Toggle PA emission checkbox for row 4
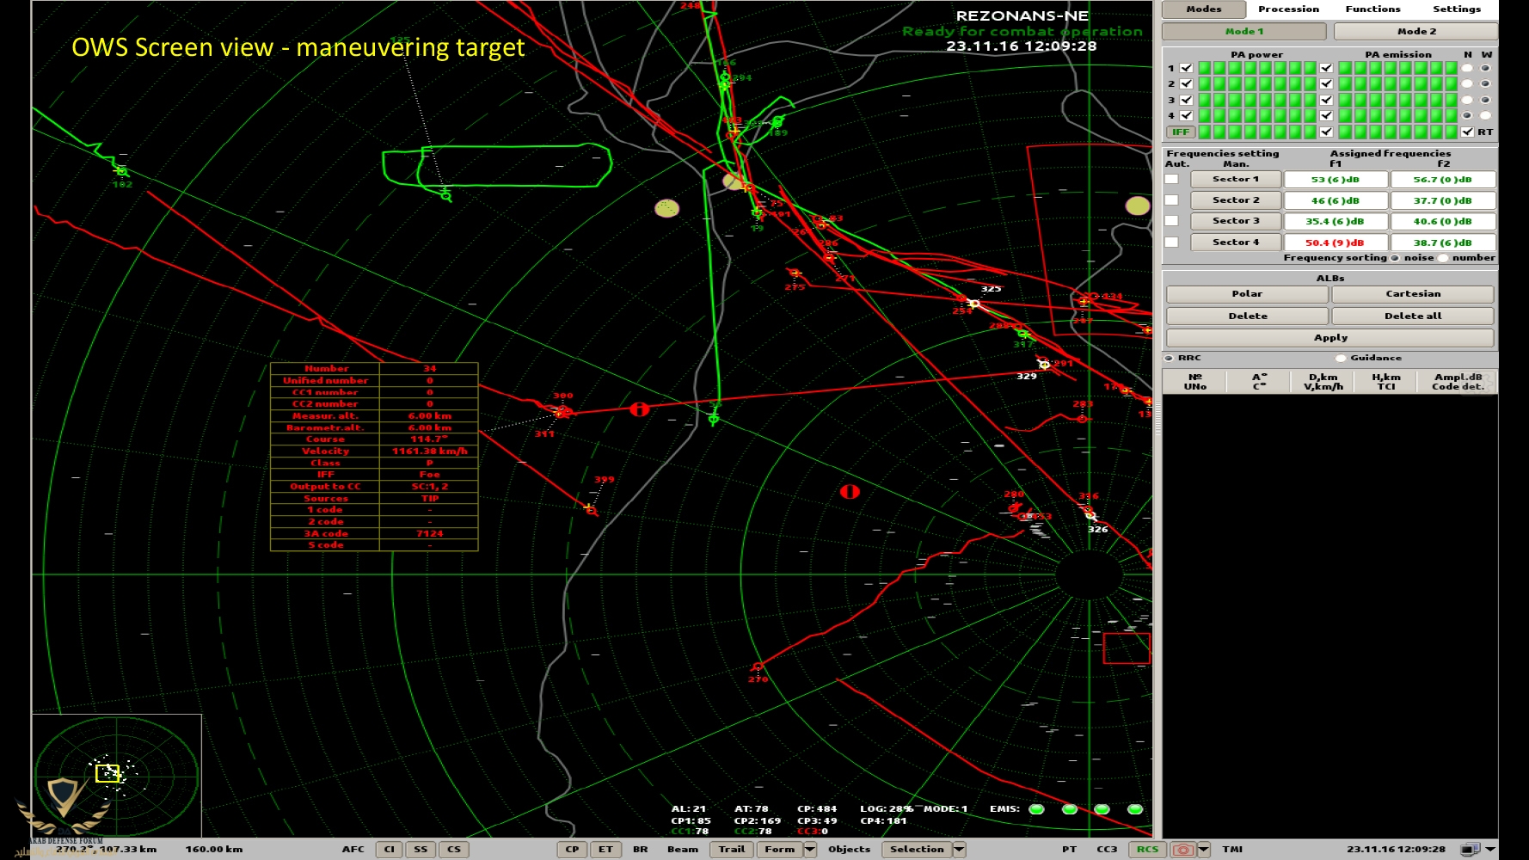 click(1326, 115)
